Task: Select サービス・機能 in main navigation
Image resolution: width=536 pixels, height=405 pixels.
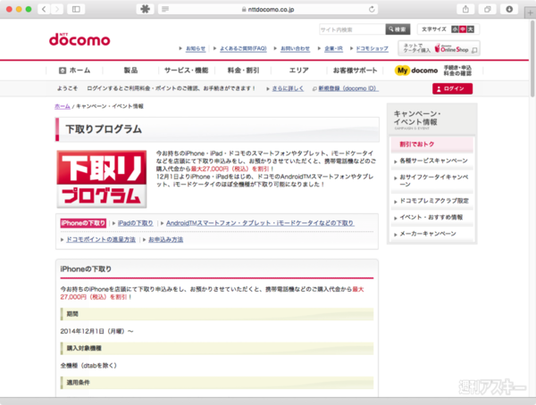Action: pyautogui.click(x=187, y=70)
